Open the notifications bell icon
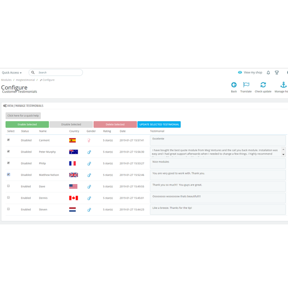 point(268,72)
